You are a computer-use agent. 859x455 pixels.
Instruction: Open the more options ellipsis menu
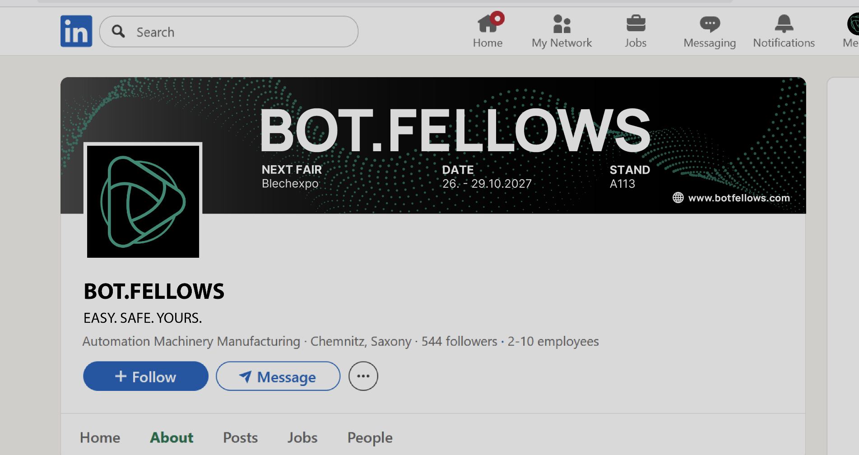pos(363,376)
